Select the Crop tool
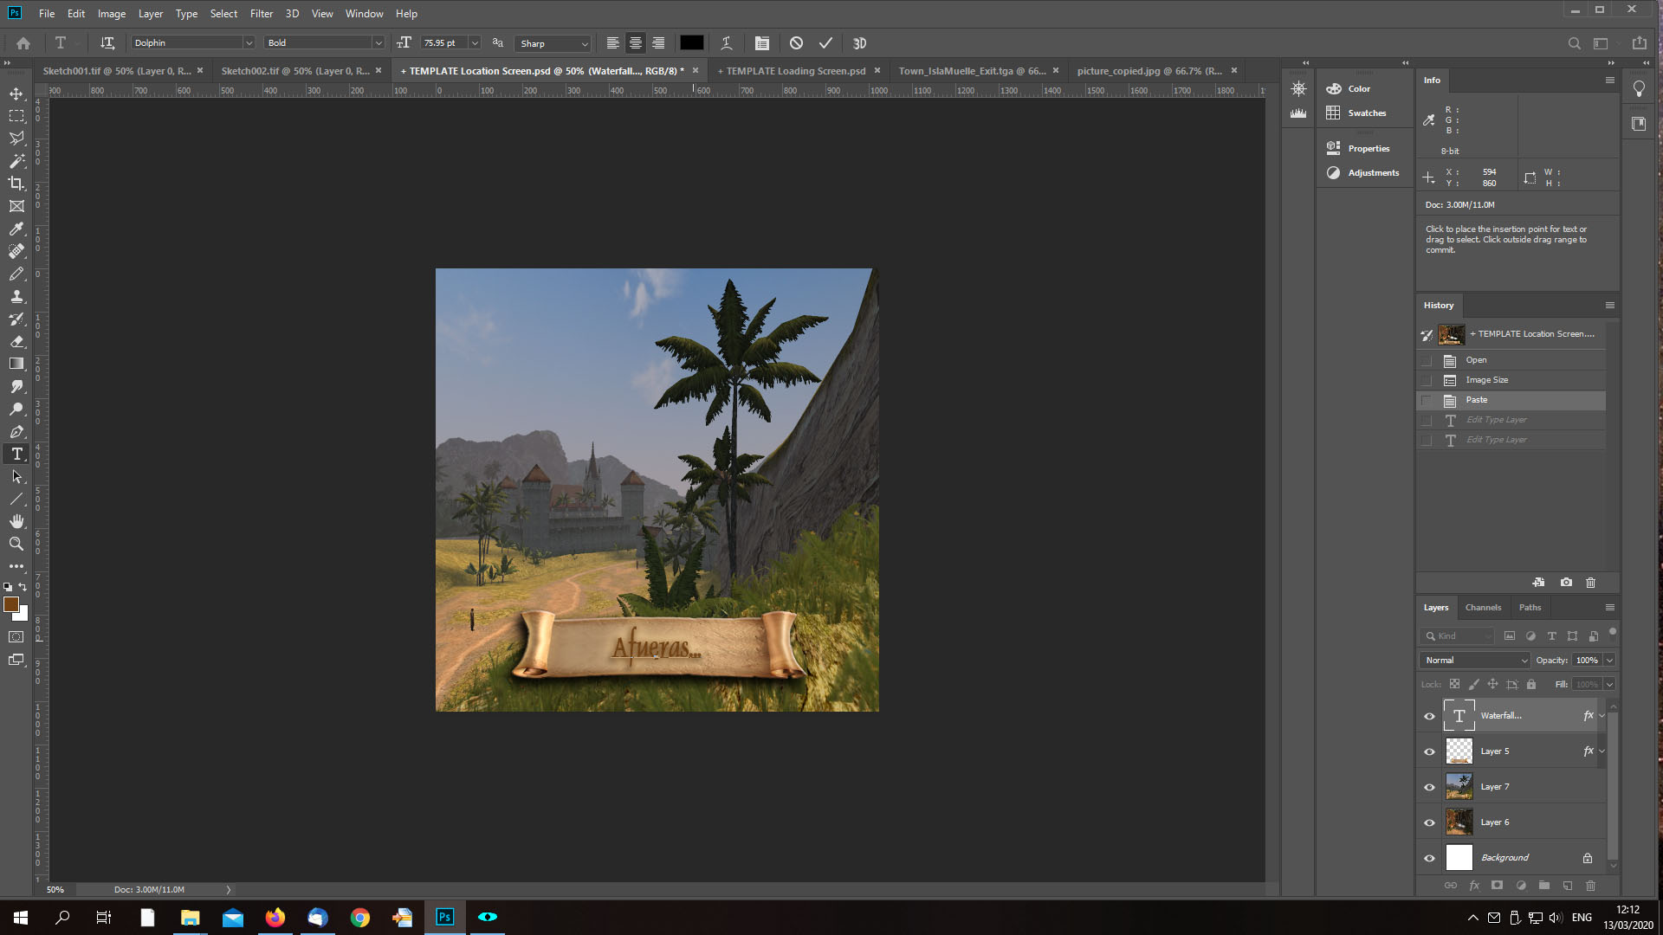 16,184
